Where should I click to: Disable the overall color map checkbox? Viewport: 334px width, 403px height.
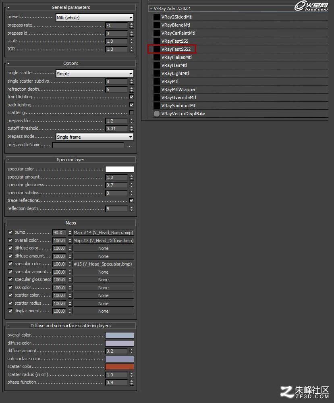click(x=10, y=240)
